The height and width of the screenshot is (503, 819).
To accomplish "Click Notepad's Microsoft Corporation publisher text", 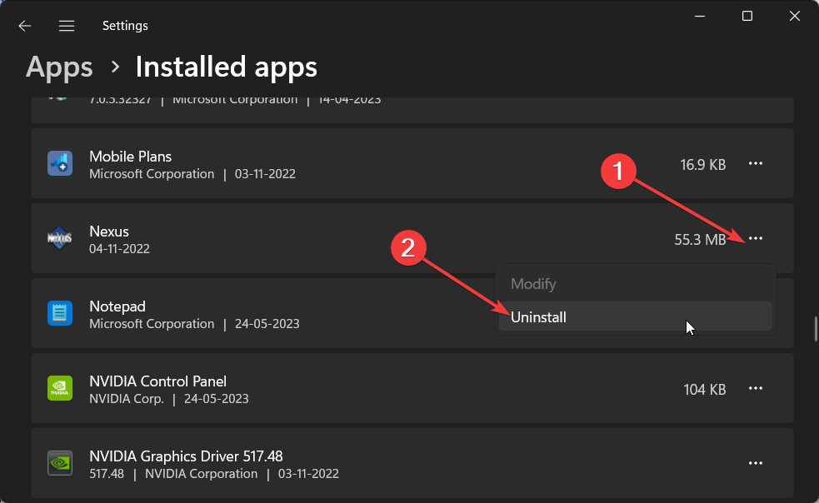I will click(152, 324).
